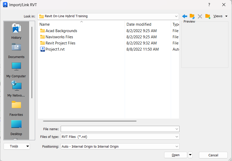This screenshot has width=232, height=161.
Task: Click the blue Back arrow icon
Action: [185, 16]
